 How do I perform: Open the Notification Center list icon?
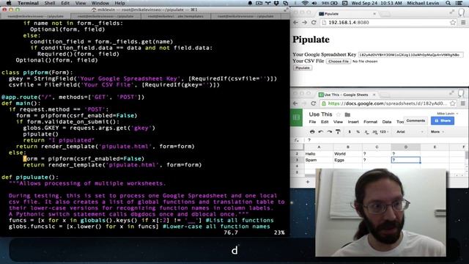pos(459,3)
